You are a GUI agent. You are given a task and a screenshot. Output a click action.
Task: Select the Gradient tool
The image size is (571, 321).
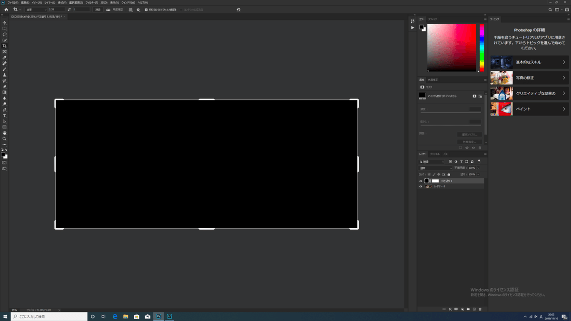(5, 92)
